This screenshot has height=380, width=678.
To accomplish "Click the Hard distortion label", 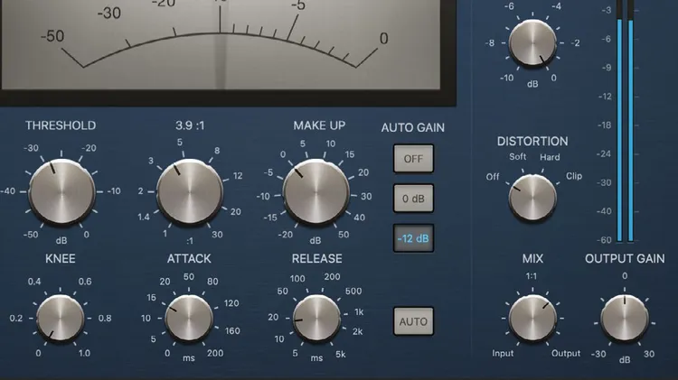I will (x=550, y=157).
